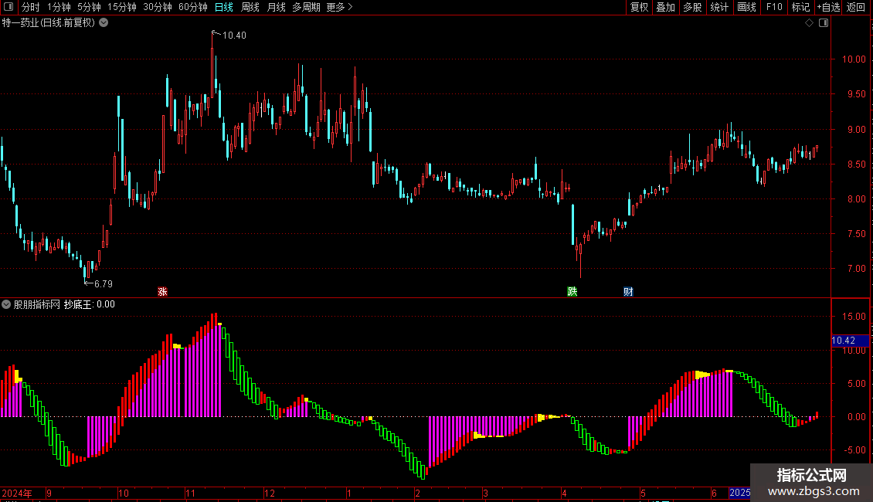This screenshot has width=873, height=502.
Task: Click the 6.79 low price label
Action: coord(103,284)
